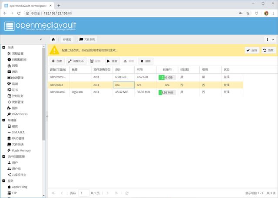The width and height of the screenshot is (278, 198).
Task: Go to the home breadcrumb icon
Action: (53, 39)
